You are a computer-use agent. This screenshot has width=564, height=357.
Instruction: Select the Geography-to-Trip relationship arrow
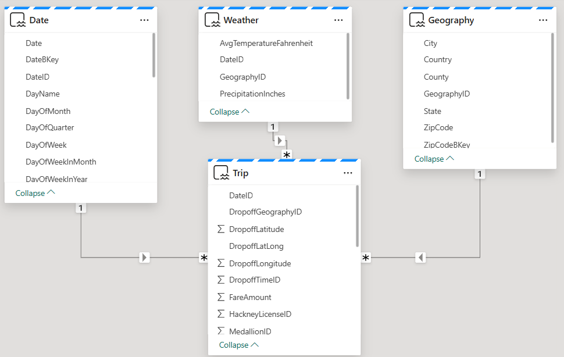420,258
